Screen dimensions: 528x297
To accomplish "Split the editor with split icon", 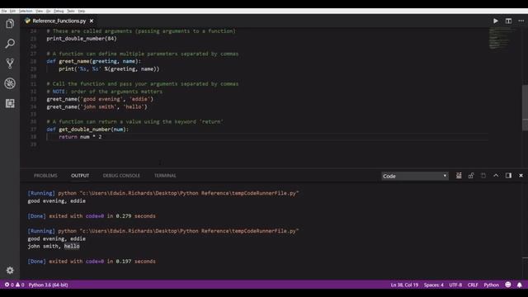I will pyautogui.click(x=508, y=21).
